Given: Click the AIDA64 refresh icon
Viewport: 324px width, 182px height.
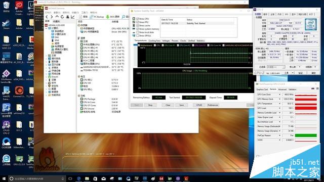Looking at the screenshot, I should (62, 17).
